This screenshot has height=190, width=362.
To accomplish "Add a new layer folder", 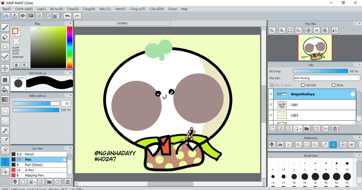I will (306, 129).
